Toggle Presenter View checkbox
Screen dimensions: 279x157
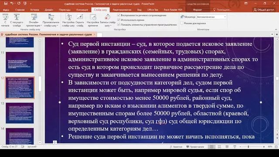pos(182,23)
